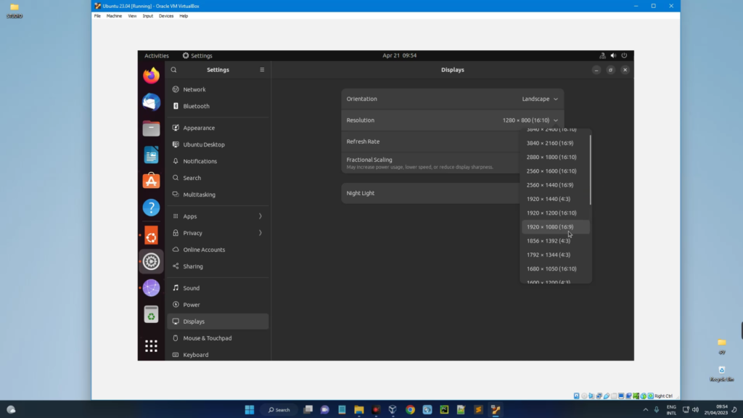This screenshot has height=418, width=743.
Task: Select 1920 × 1200 (16:10) resolution
Action: [556, 213]
